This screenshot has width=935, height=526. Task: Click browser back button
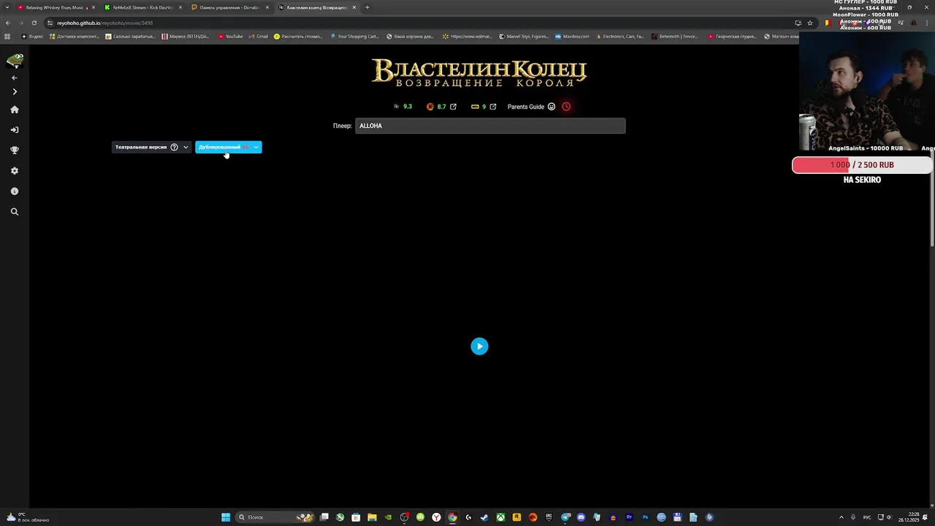(x=8, y=23)
